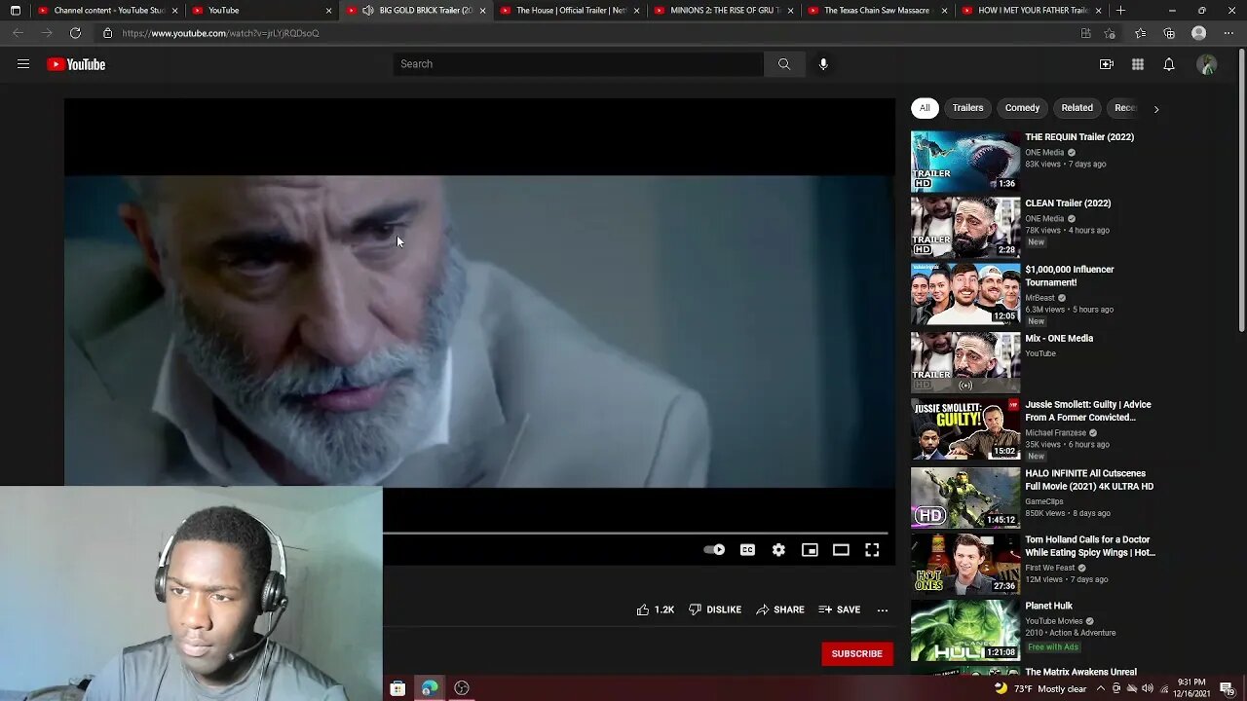
Task: Open Microsoft Store in taskbar
Action: coord(397,688)
